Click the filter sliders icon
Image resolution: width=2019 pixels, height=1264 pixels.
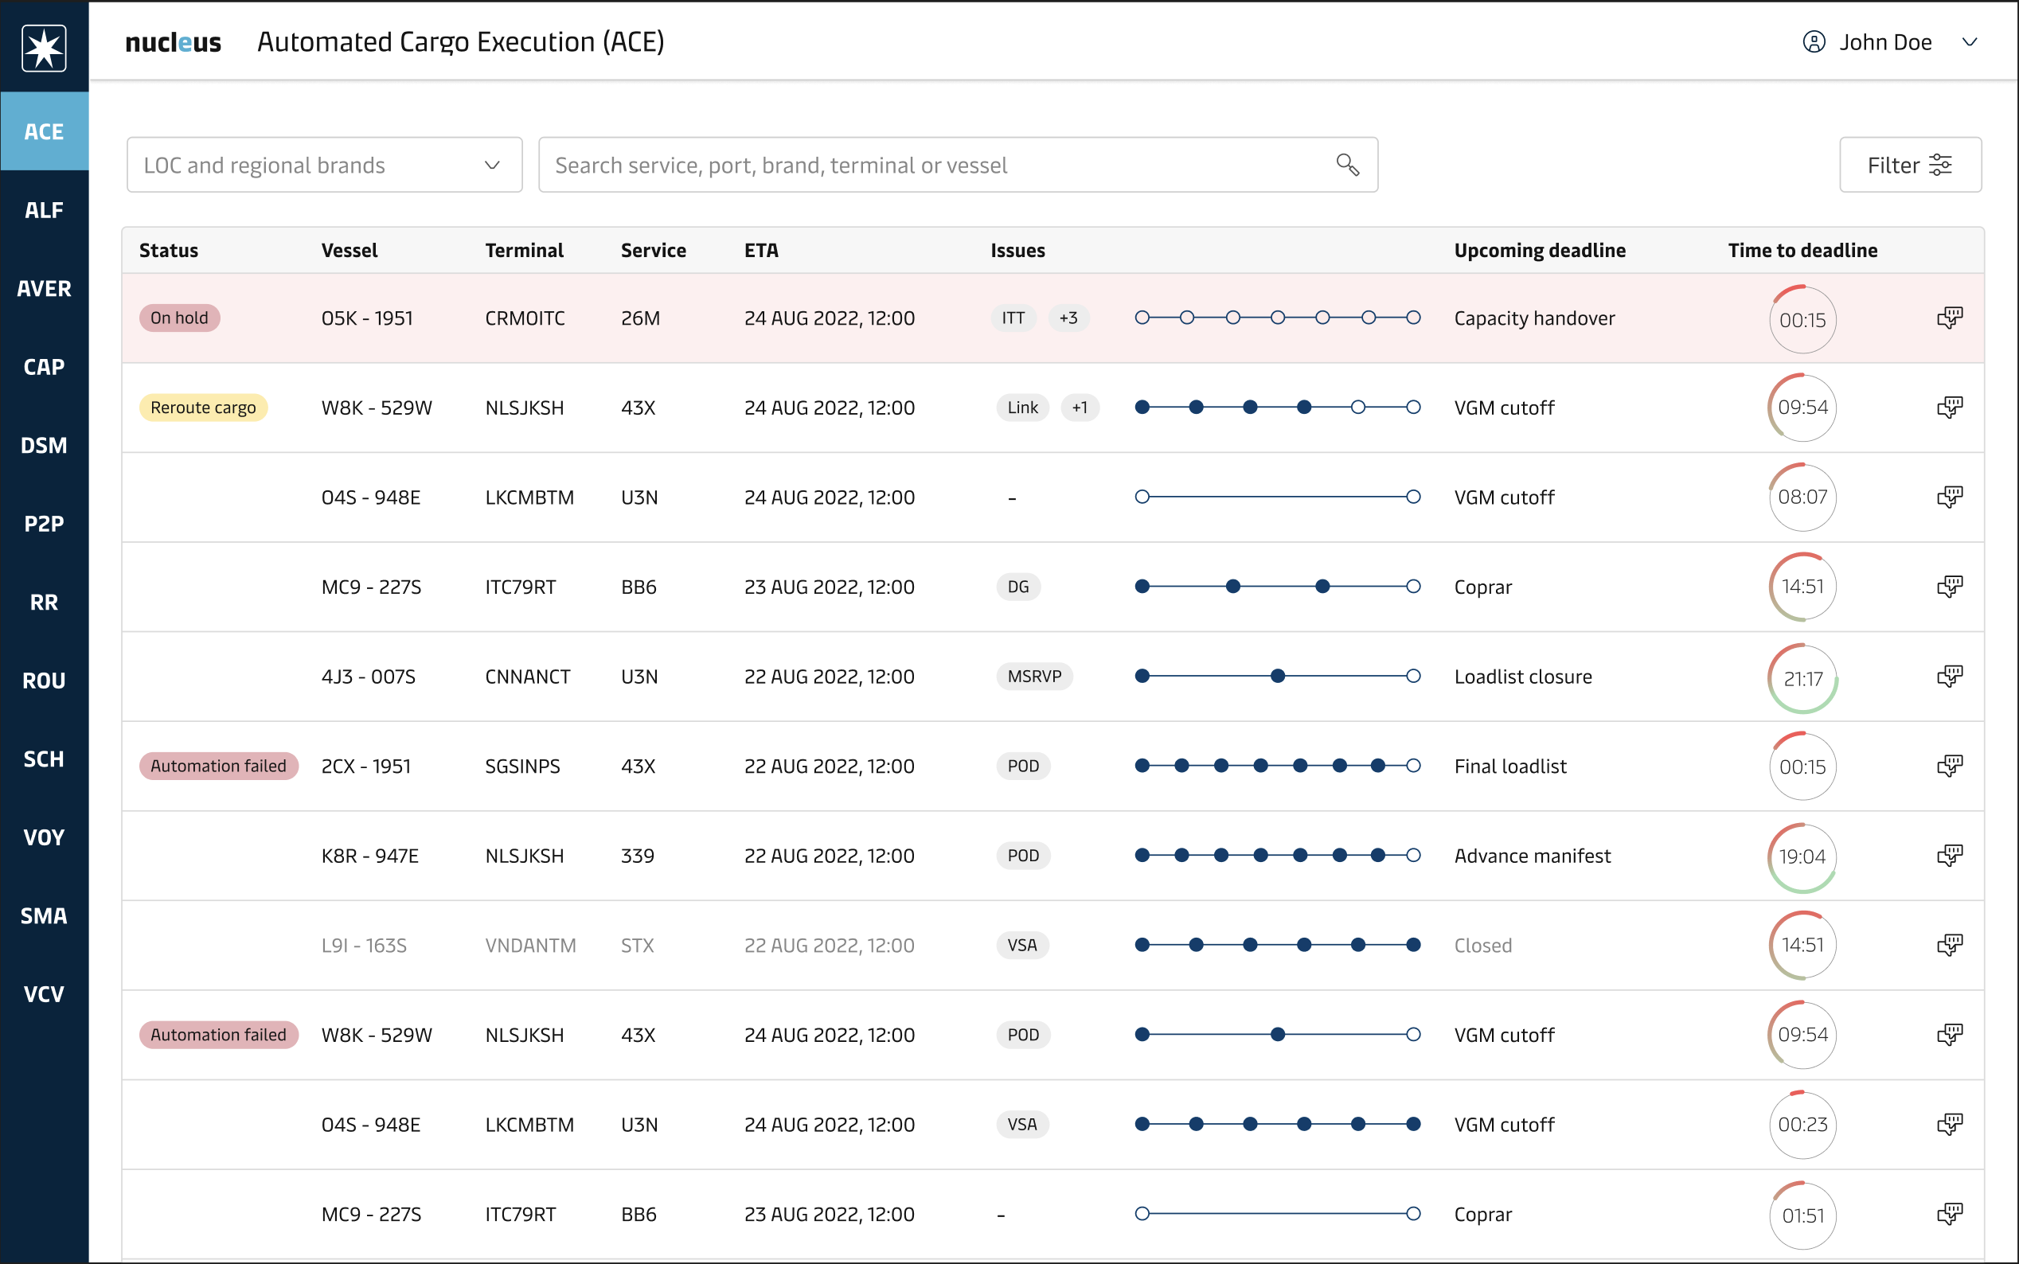tap(1940, 165)
